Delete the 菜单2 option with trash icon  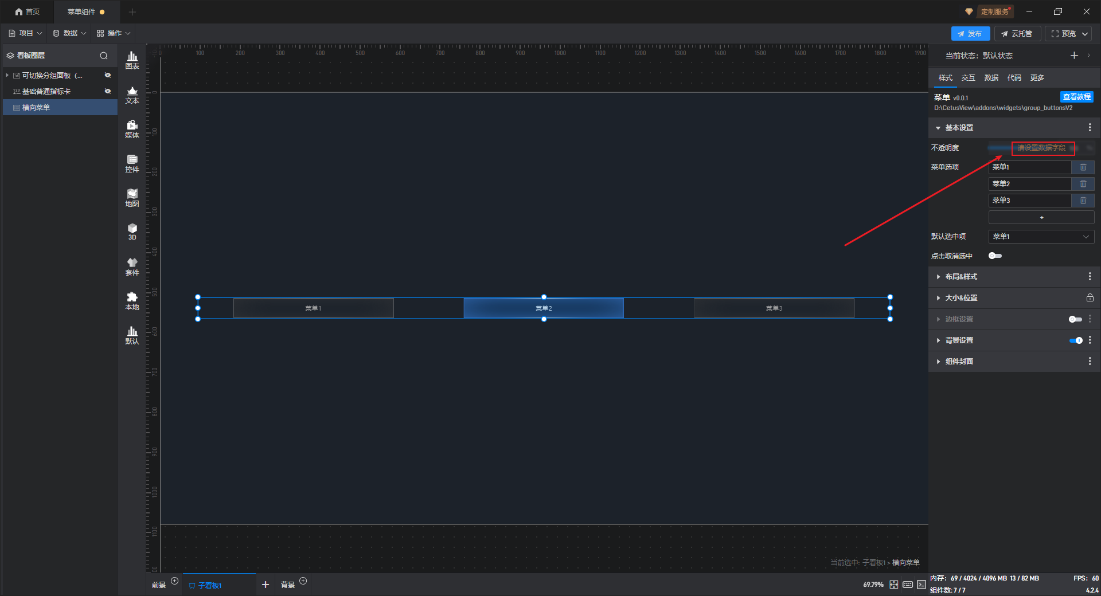[x=1083, y=184]
